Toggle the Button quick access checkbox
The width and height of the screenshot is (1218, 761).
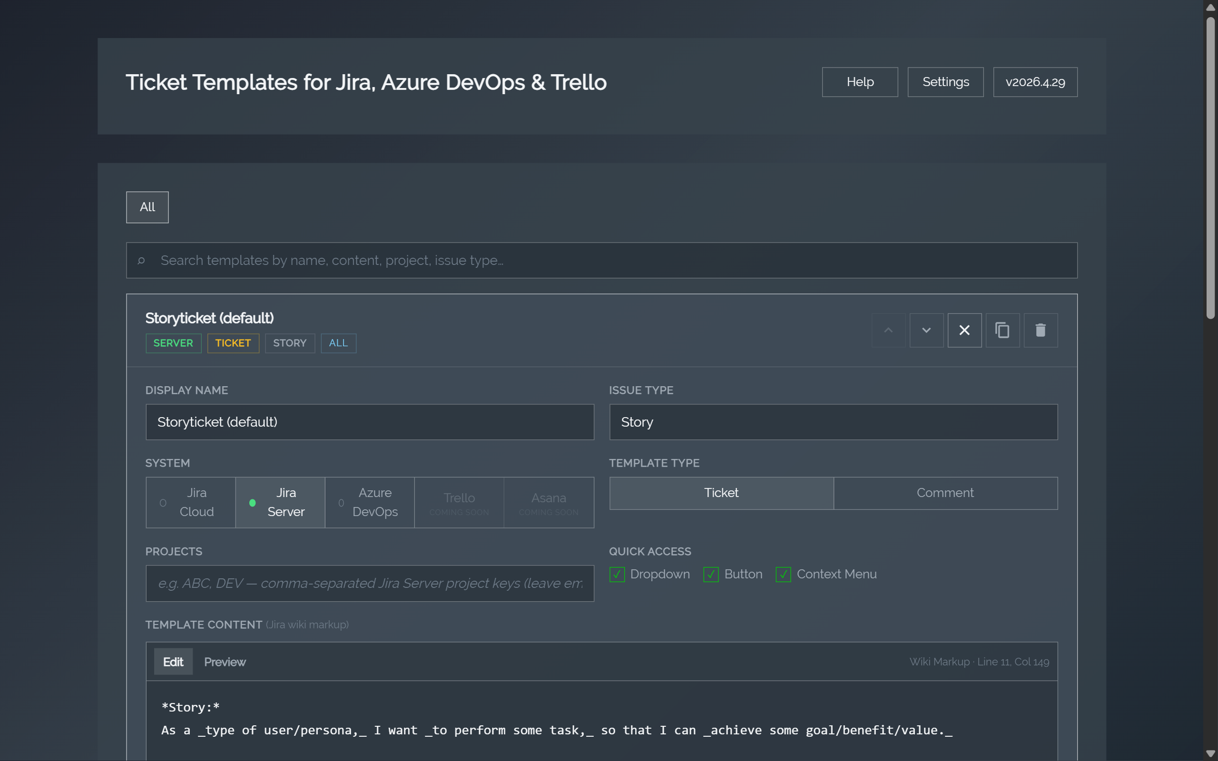pos(711,574)
